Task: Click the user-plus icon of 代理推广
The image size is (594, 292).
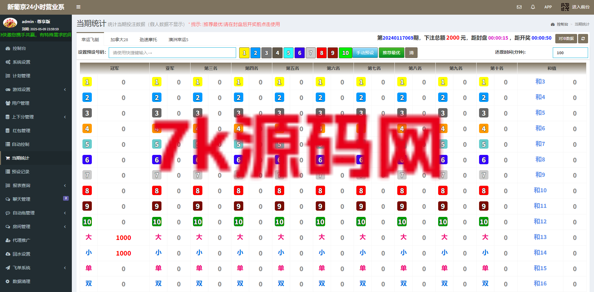Action: (8, 240)
